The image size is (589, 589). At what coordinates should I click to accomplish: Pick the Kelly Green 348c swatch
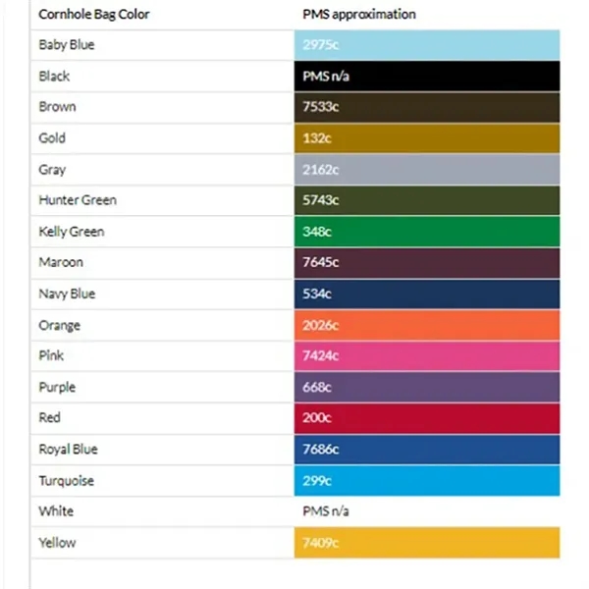[x=427, y=232]
